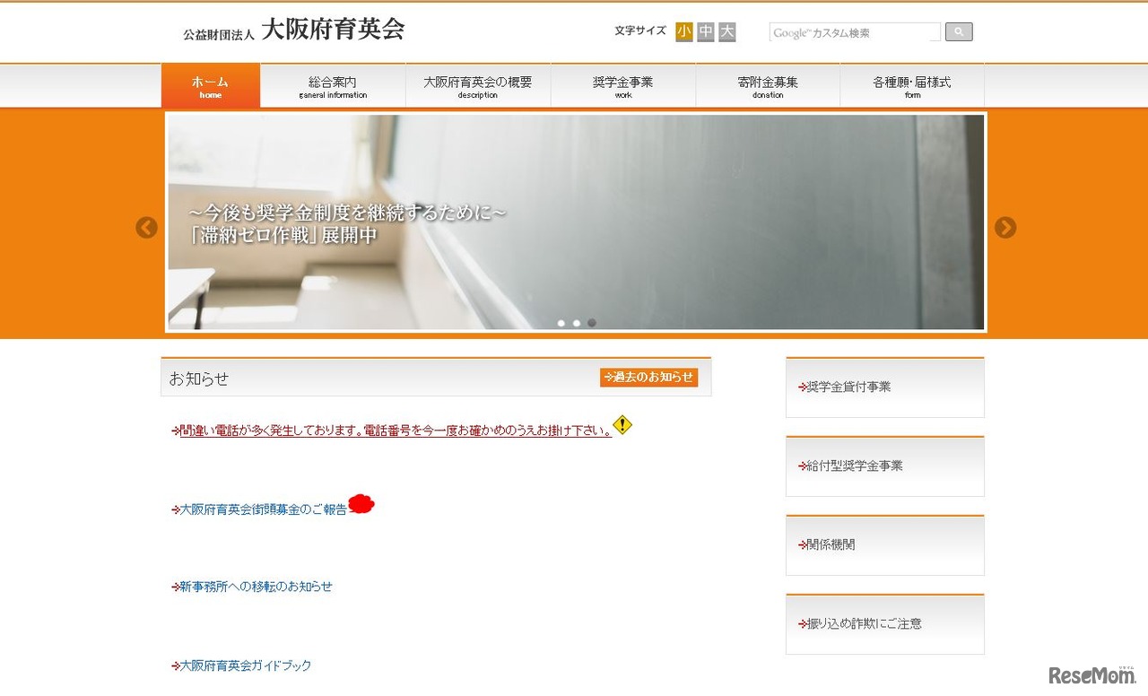Show first carousel slide dot
The height and width of the screenshot is (696, 1148).
pos(561,323)
